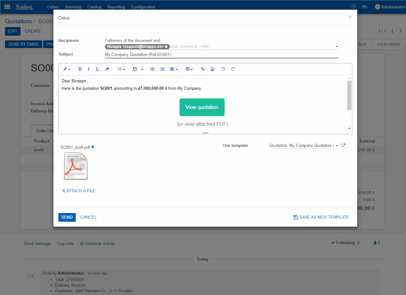
Task: Undo the last edit in the editor
Action: tap(223, 69)
